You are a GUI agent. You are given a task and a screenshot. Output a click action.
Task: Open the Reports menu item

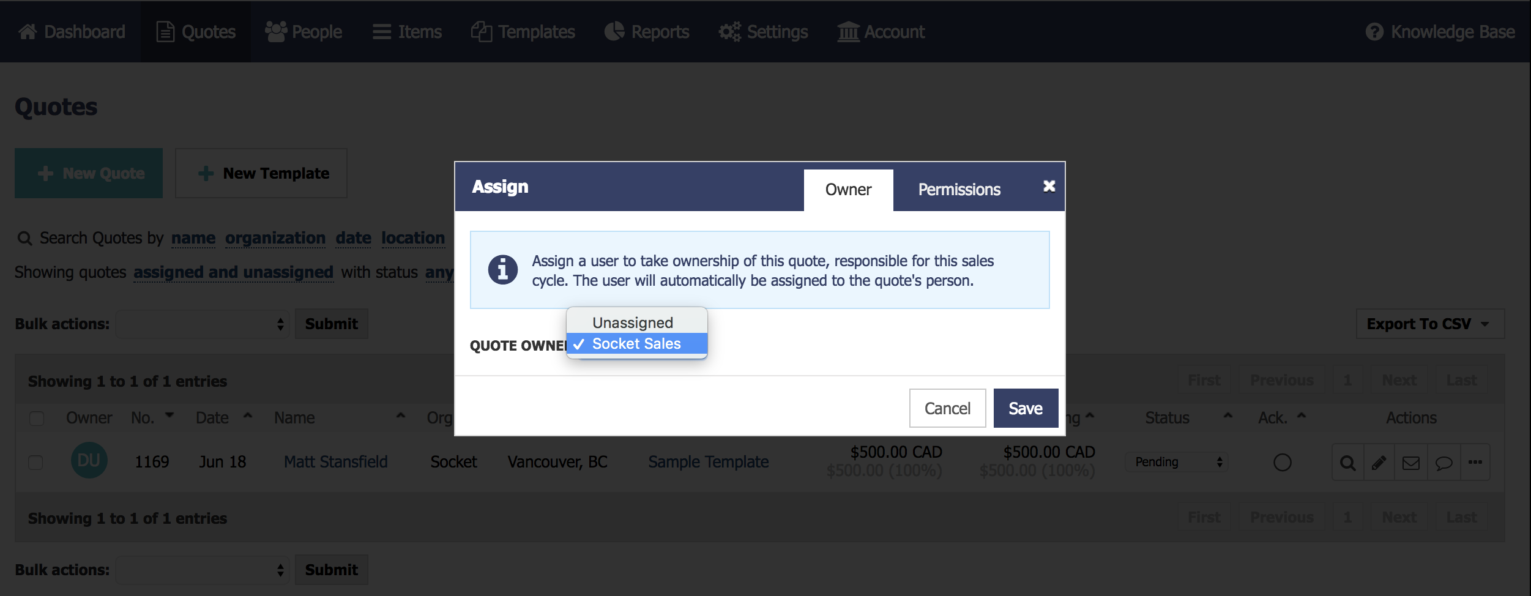pyautogui.click(x=647, y=32)
